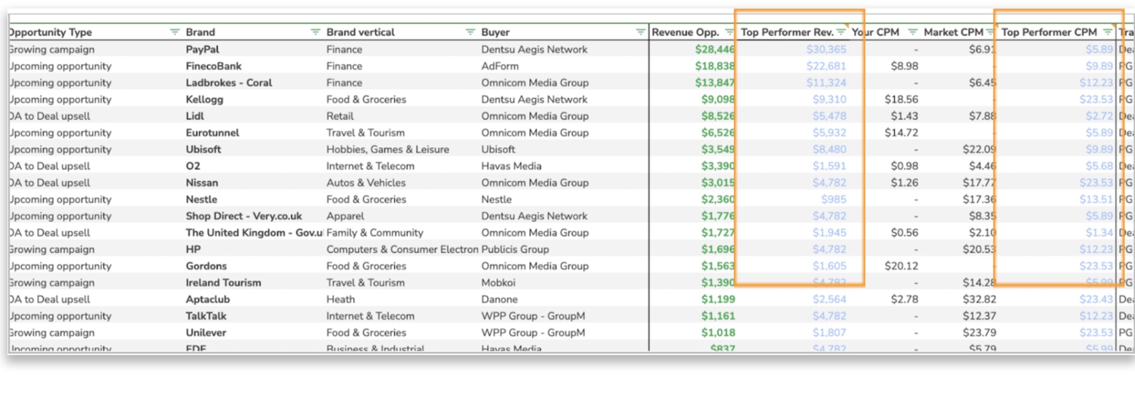This screenshot has height=397, width=1135.
Task: Select the HP brand cell
Action: (x=193, y=249)
